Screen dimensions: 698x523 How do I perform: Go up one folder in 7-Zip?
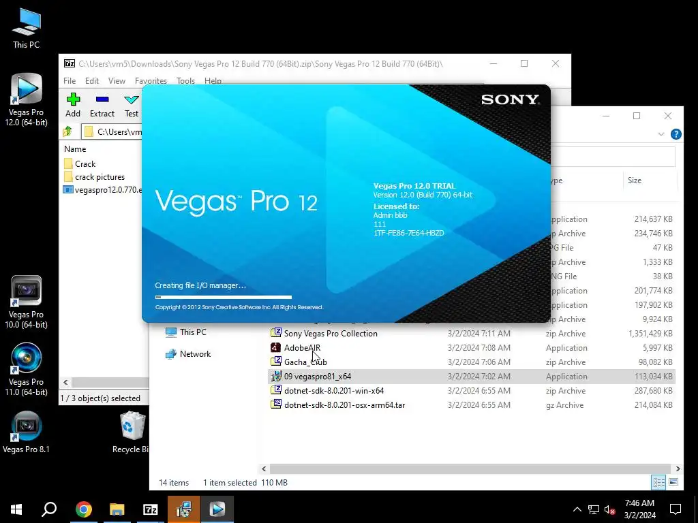[x=67, y=131]
